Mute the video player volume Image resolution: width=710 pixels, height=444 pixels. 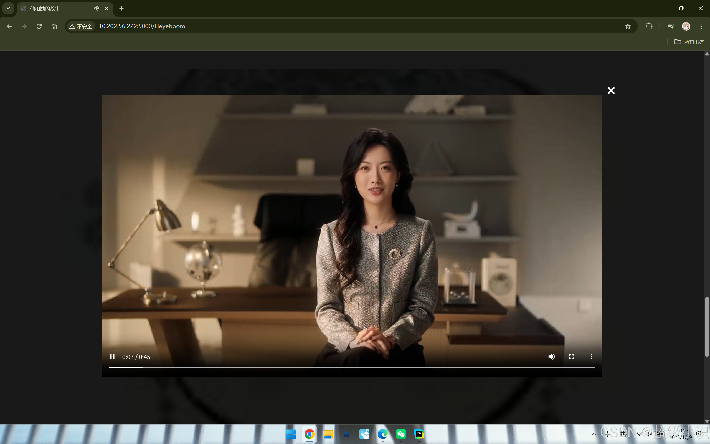pyautogui.click(x=551, y=357)
